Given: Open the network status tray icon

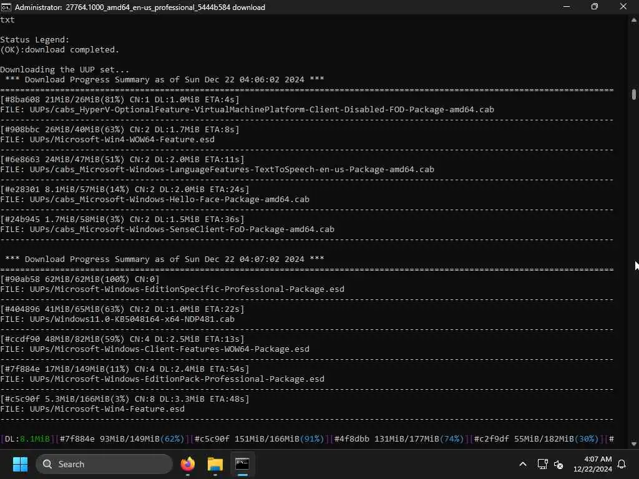Looking at the screenshot, I should (542, 464).
